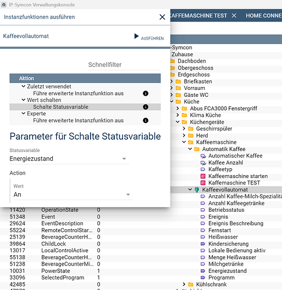Image resolution: width=282 pixels, height=290 pixels.
Task: Select Lokale Bedienung aktiv tree item
Action: coord(237,251)
